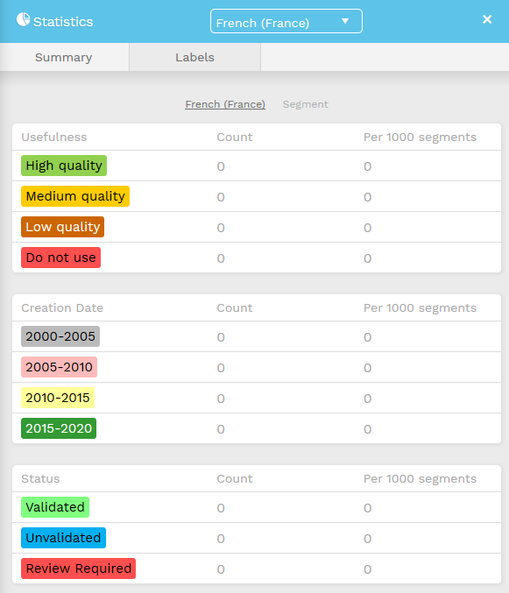Click the 2000-2005 creation date label
Image resolution: width=509 pixels, height=593 pixels.
[60, 336]
